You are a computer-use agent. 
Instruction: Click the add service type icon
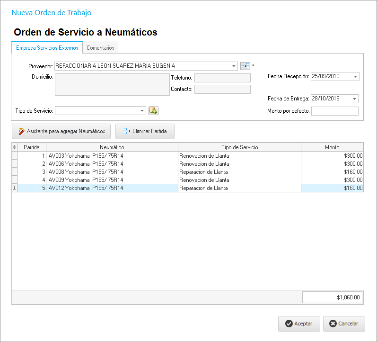pyautogui.click(x=153, y=110)
